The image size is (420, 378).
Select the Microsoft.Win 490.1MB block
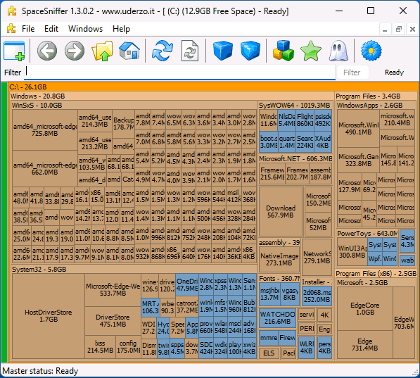(x=358, y=128)
